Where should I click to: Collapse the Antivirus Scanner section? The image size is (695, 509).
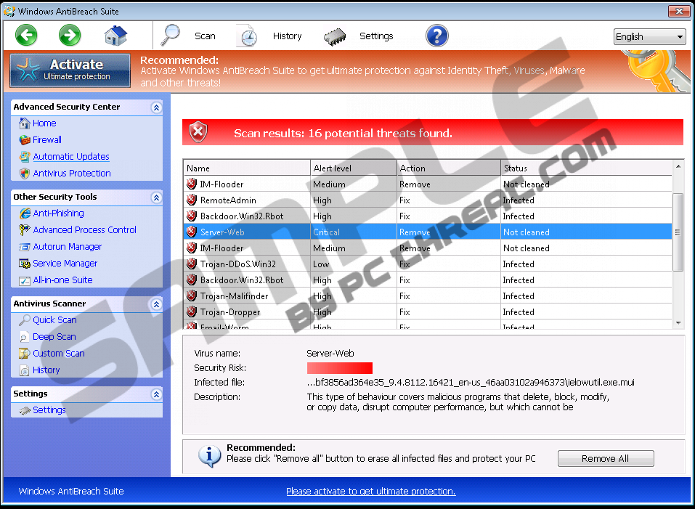(x=156, y=304)
